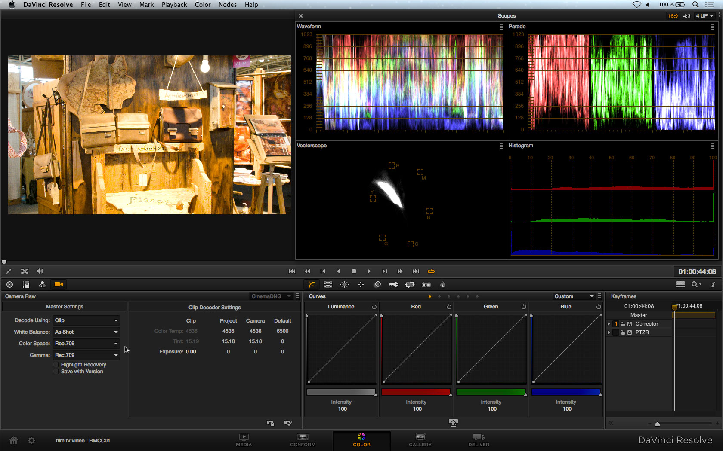Image resolution: width=723 pixels, height=451 pixels.
Task: Enable Highlight Recovery checkbox
Action: (x=56, y=365)
